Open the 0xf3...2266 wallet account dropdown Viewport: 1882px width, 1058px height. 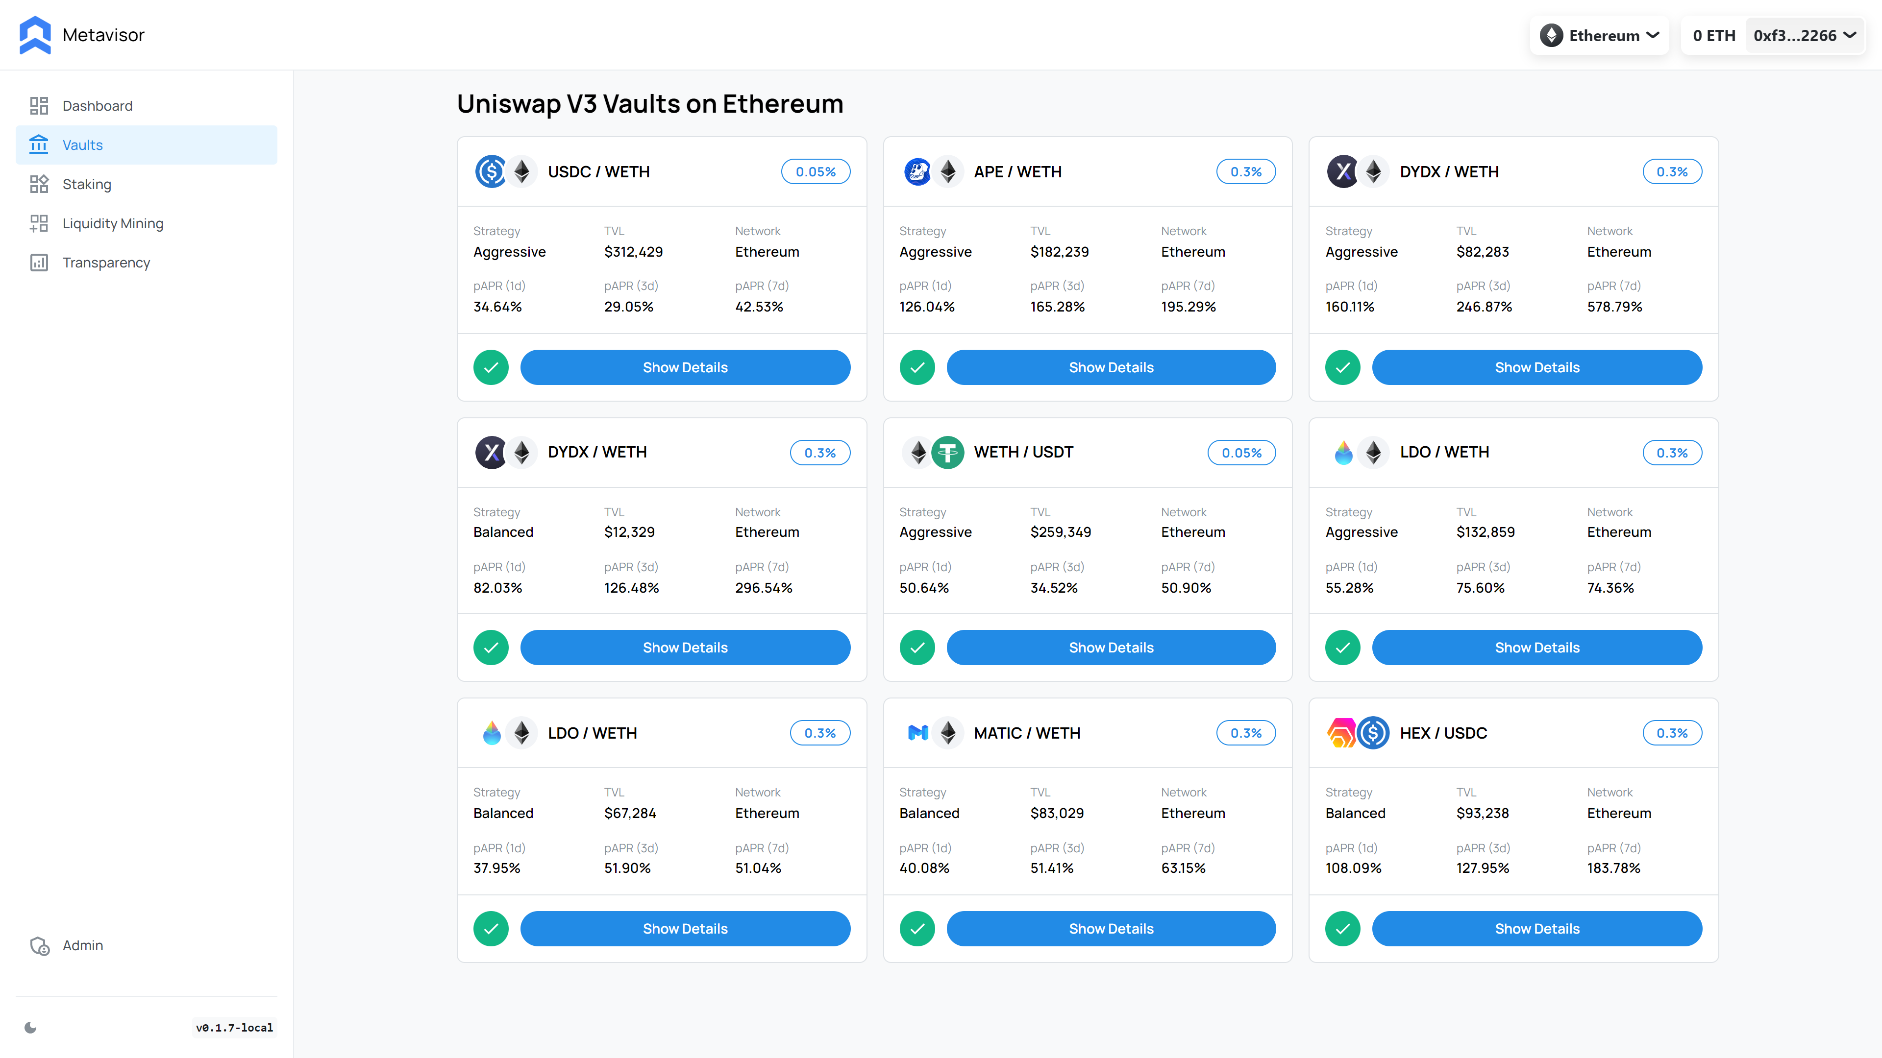click(1805, 35)
